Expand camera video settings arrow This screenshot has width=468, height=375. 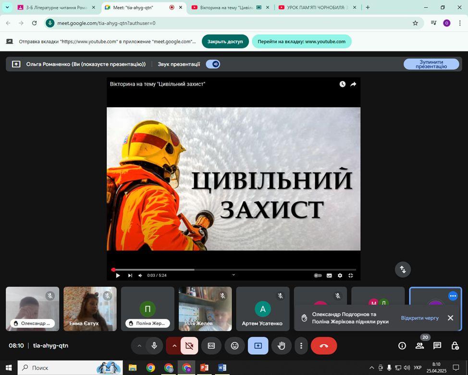(x=174, y=346)
